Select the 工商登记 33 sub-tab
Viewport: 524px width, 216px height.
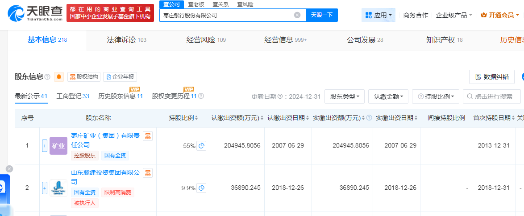point(73,96)
